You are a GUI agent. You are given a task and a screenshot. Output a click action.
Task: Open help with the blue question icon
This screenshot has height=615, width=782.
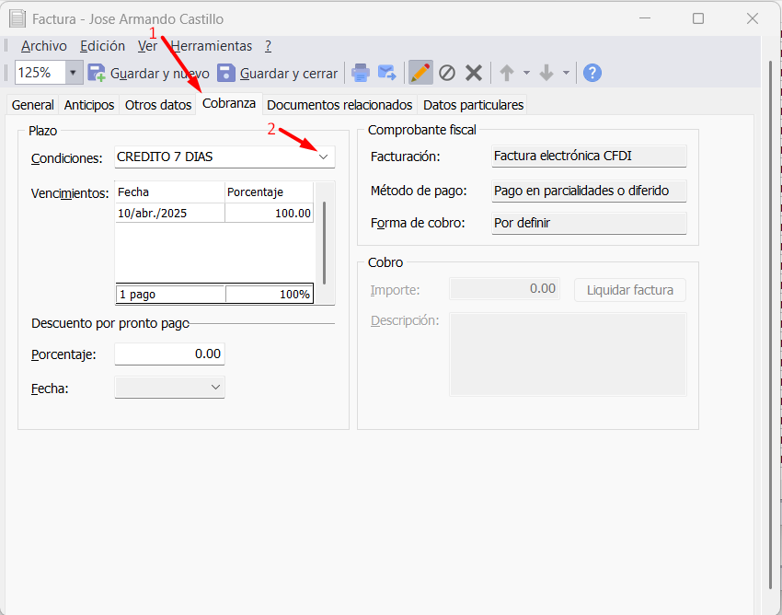click(592, 73)
